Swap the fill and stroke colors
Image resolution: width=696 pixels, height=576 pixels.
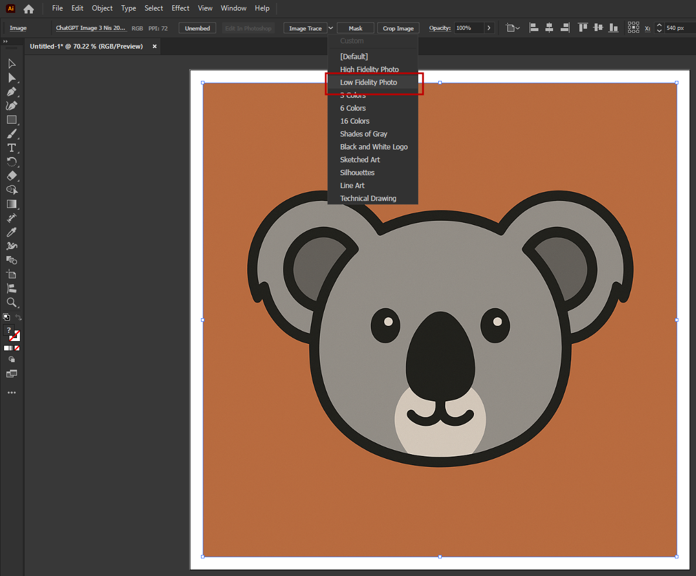point(18,317)
